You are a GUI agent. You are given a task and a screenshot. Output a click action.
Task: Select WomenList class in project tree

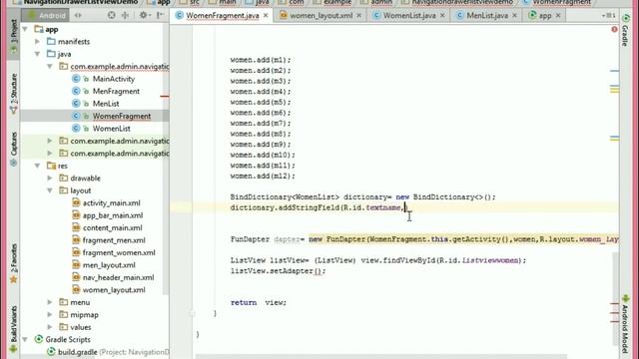(111, 129)
